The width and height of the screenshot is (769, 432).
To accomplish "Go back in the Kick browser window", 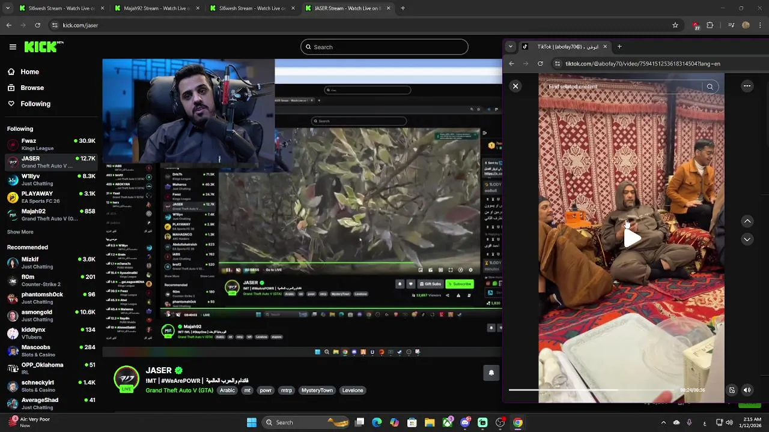I will pyautogui.click(x=8, y=25).
